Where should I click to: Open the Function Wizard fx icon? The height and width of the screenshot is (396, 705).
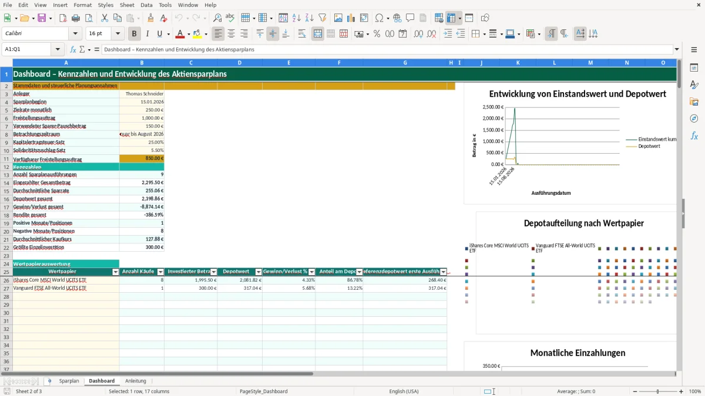click(x=73, y=49)
